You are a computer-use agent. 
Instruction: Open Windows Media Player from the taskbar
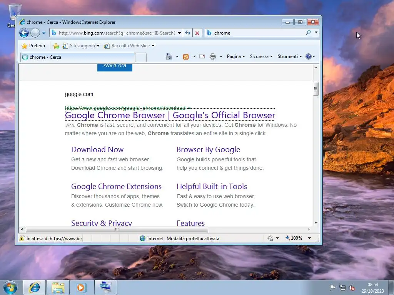pos(81,287)
